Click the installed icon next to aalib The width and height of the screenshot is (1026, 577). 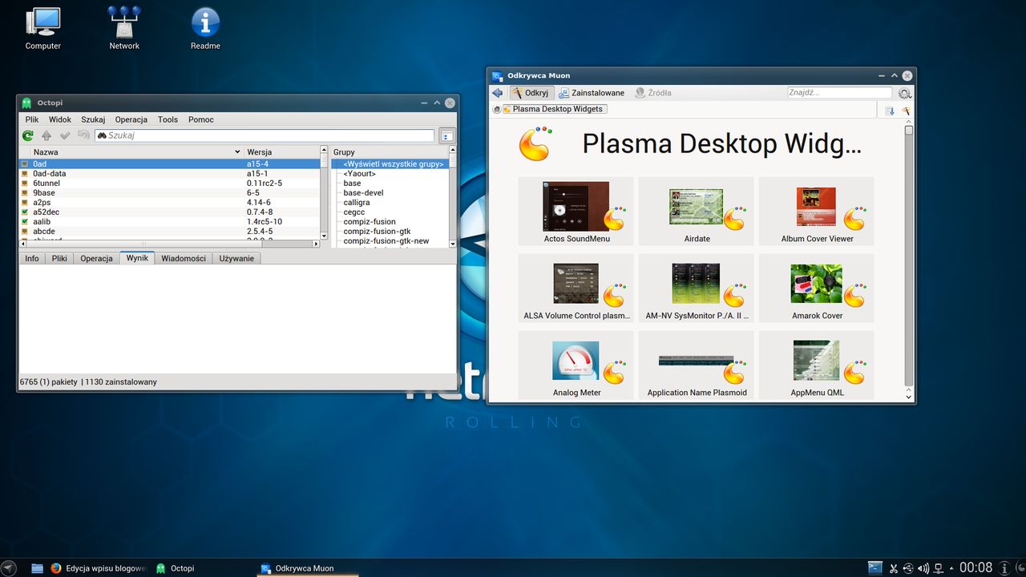tap(25, 221)
